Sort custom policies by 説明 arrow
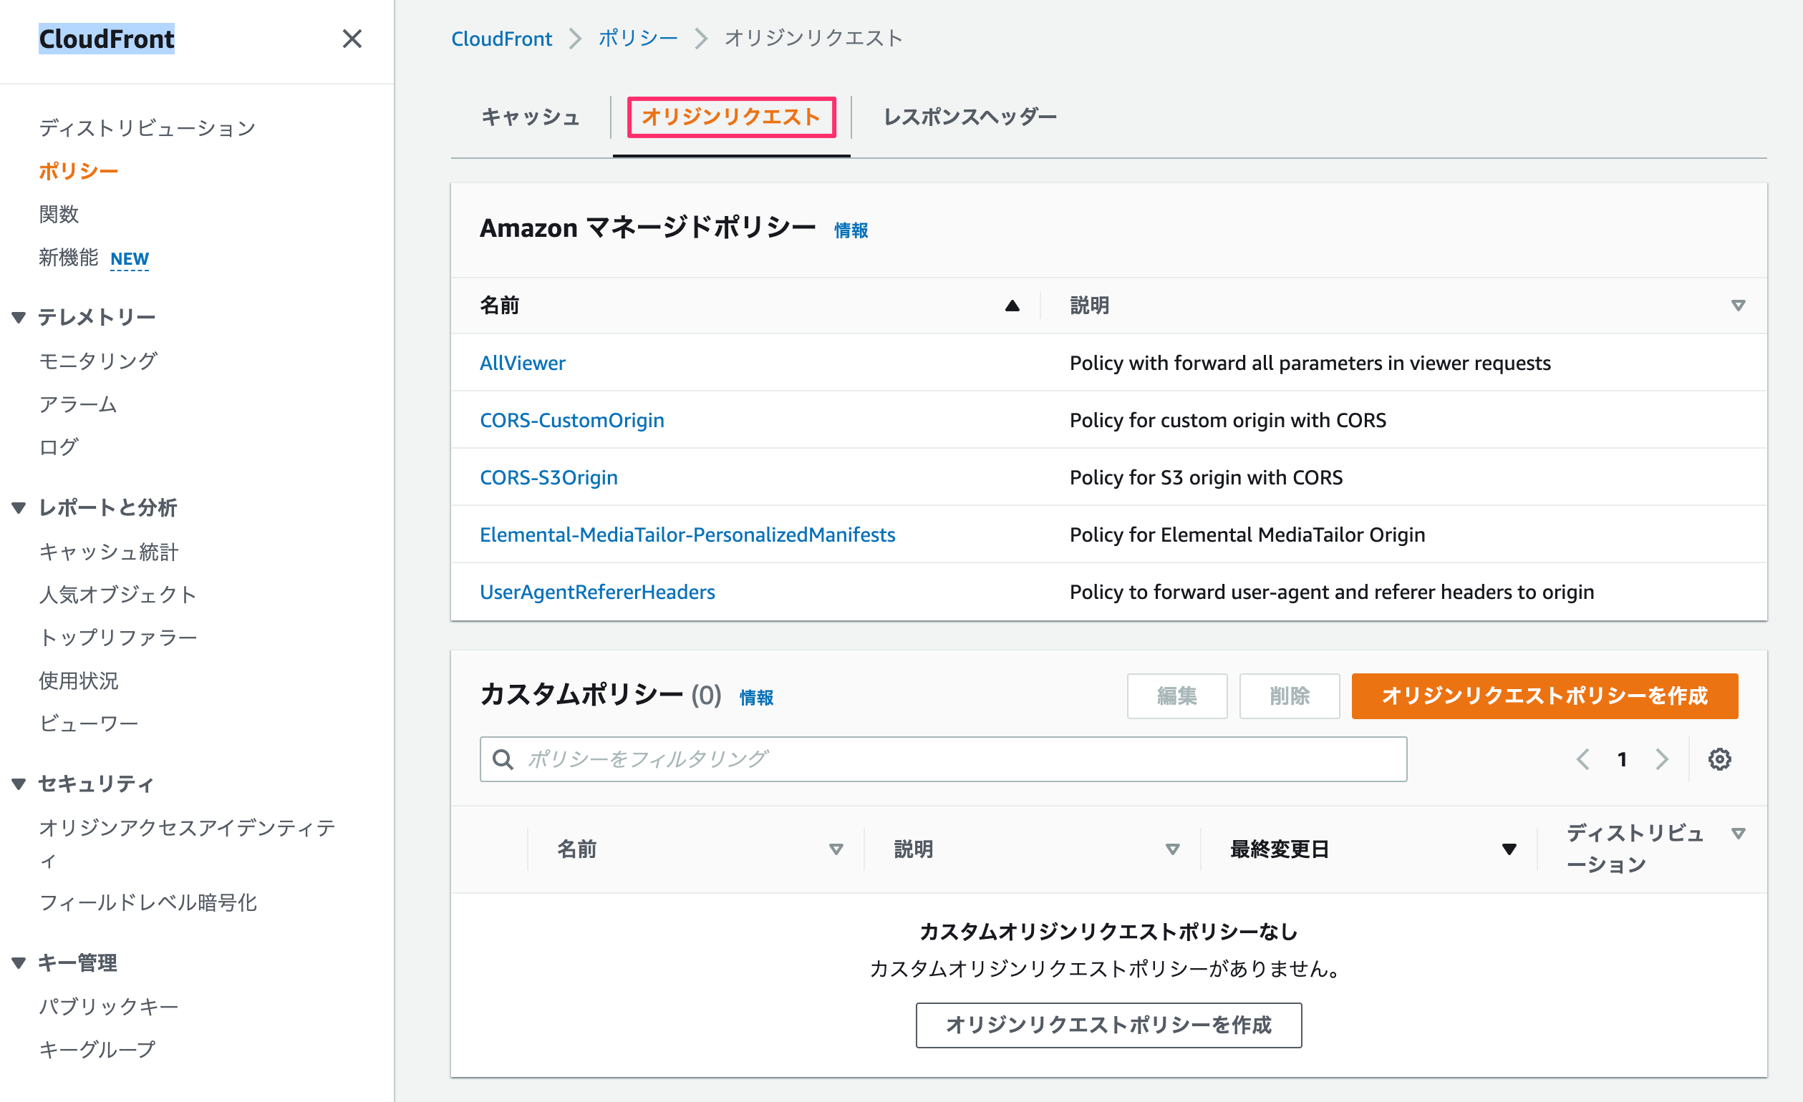This screenshot has height=1102, width=1803. (1173, 849)
